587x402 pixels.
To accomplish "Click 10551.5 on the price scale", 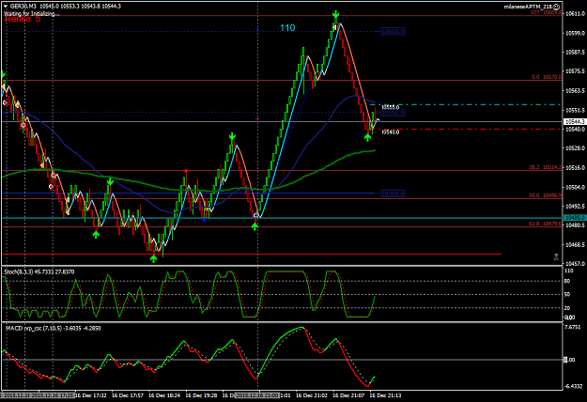I will click(575, 111).
